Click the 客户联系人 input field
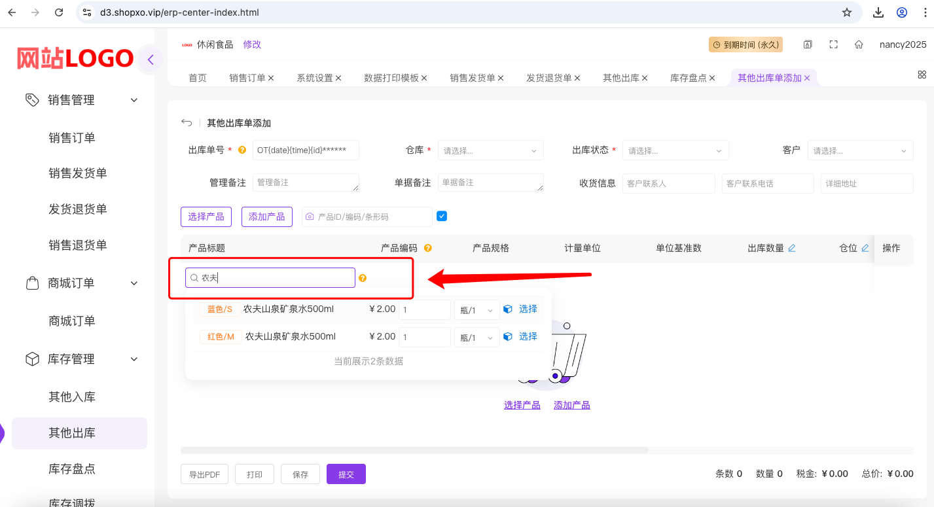 pyautogui.click(x=669, y=183)
